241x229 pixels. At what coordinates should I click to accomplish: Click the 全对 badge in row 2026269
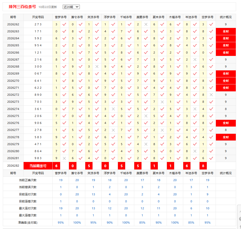(226, 74)
